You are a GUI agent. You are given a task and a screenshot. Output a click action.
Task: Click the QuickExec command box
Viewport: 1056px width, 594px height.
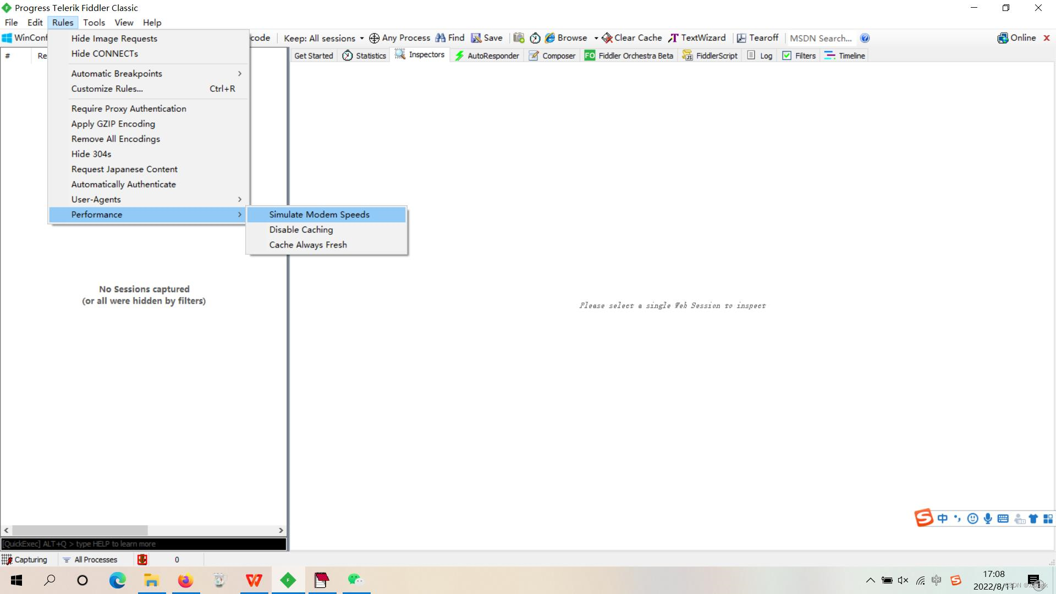click(144, 544)
